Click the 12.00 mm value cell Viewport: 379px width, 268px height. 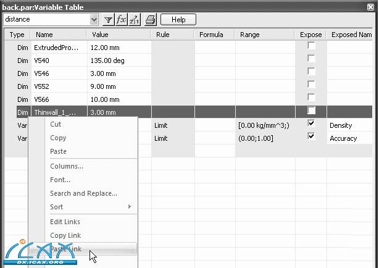point(119,48)
